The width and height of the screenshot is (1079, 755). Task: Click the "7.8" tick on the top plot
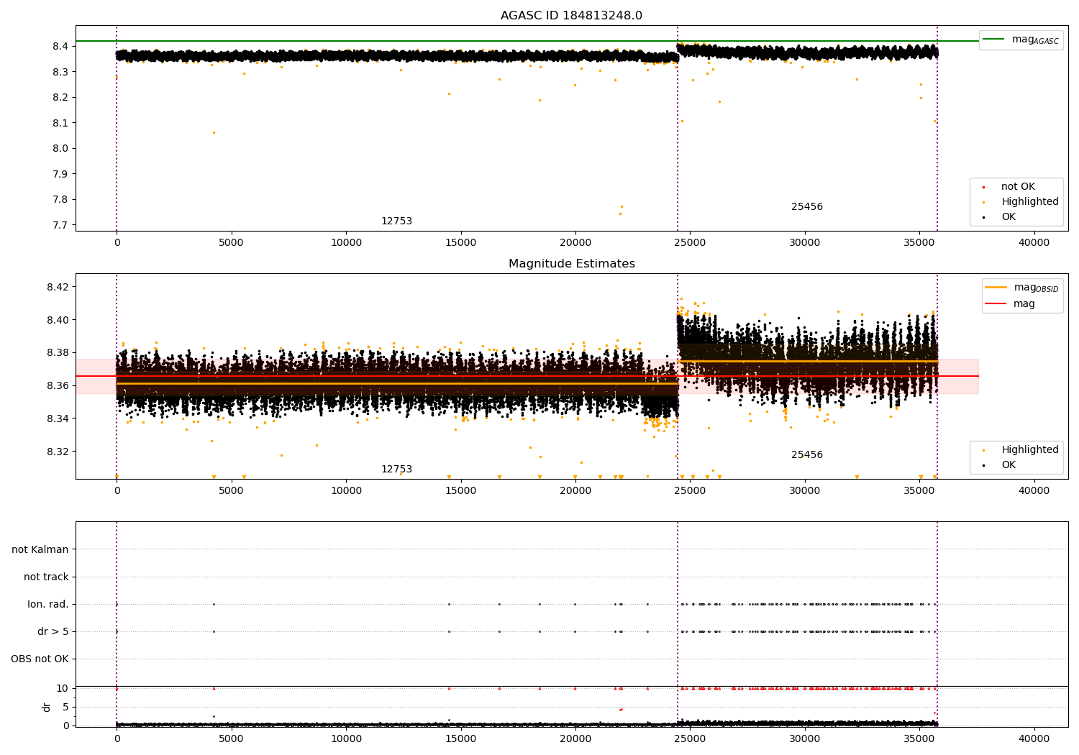tap(60, 199)
